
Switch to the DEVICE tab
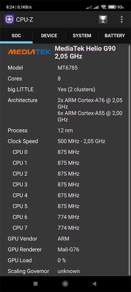click(49, 36)
